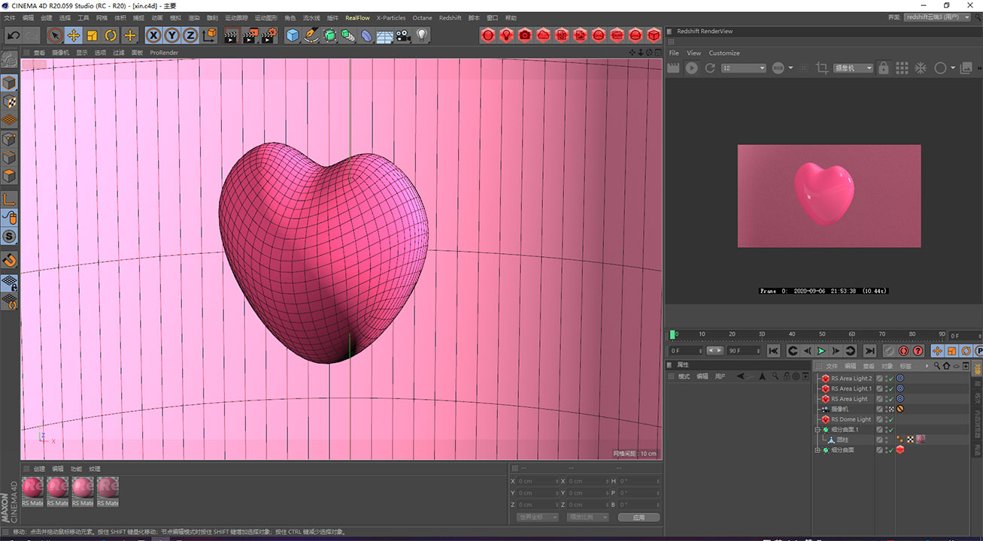Click the RenderView snowflake freeze icon
Viewport: 983px width, 541px height.
[920, 68]
